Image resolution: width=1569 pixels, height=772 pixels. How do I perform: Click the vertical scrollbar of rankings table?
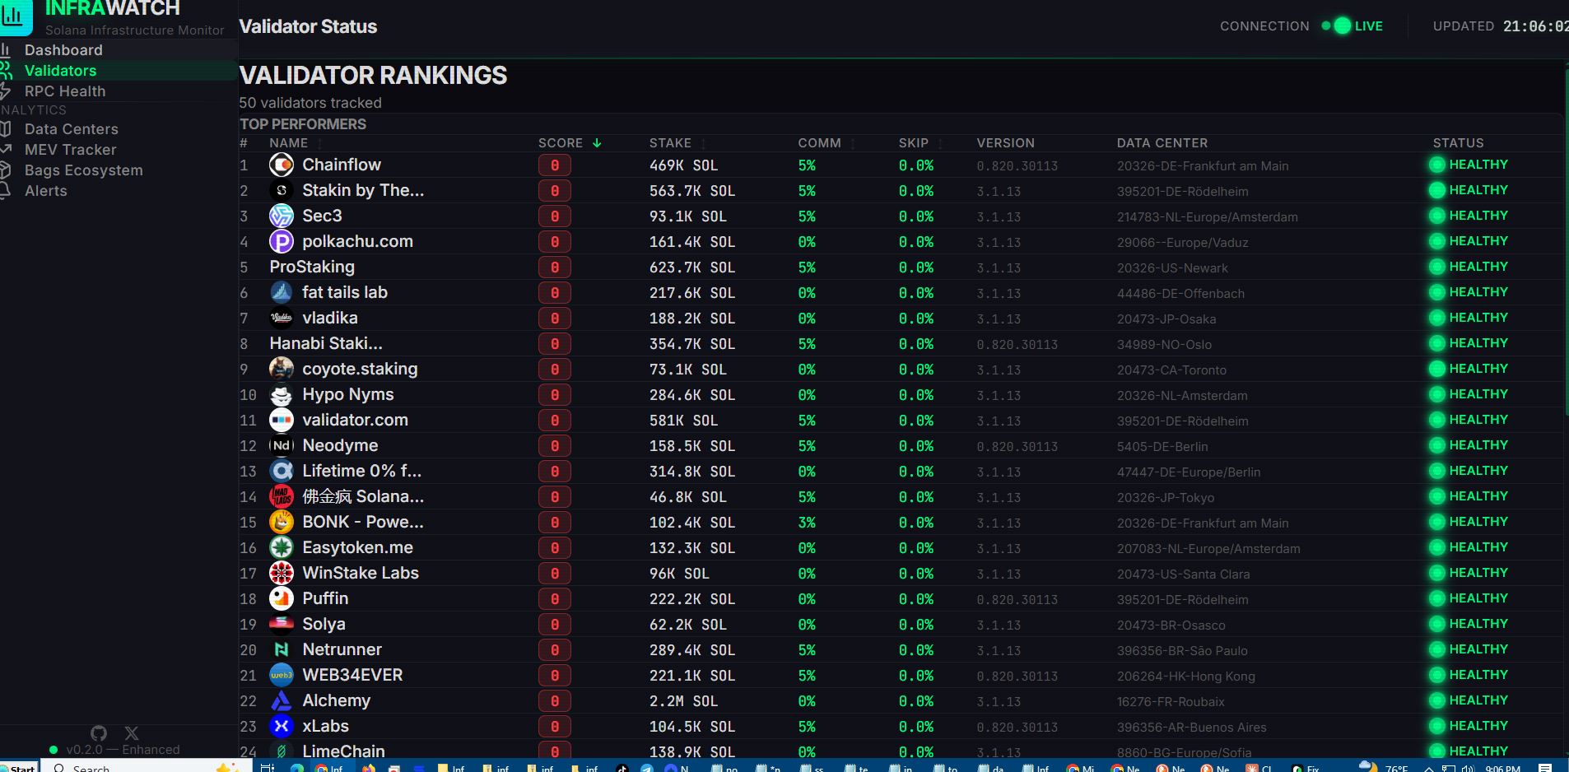(1566, 243)
